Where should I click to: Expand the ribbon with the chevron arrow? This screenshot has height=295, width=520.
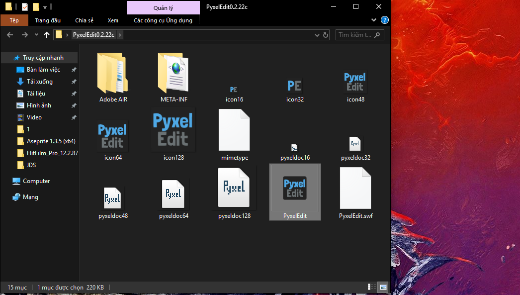pyautogui.click(x=374, y=20)
